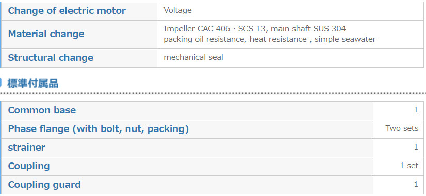Click the 'Change of electric motor' heading
Screen dimensions: 426x196
(x=67, y=11)
